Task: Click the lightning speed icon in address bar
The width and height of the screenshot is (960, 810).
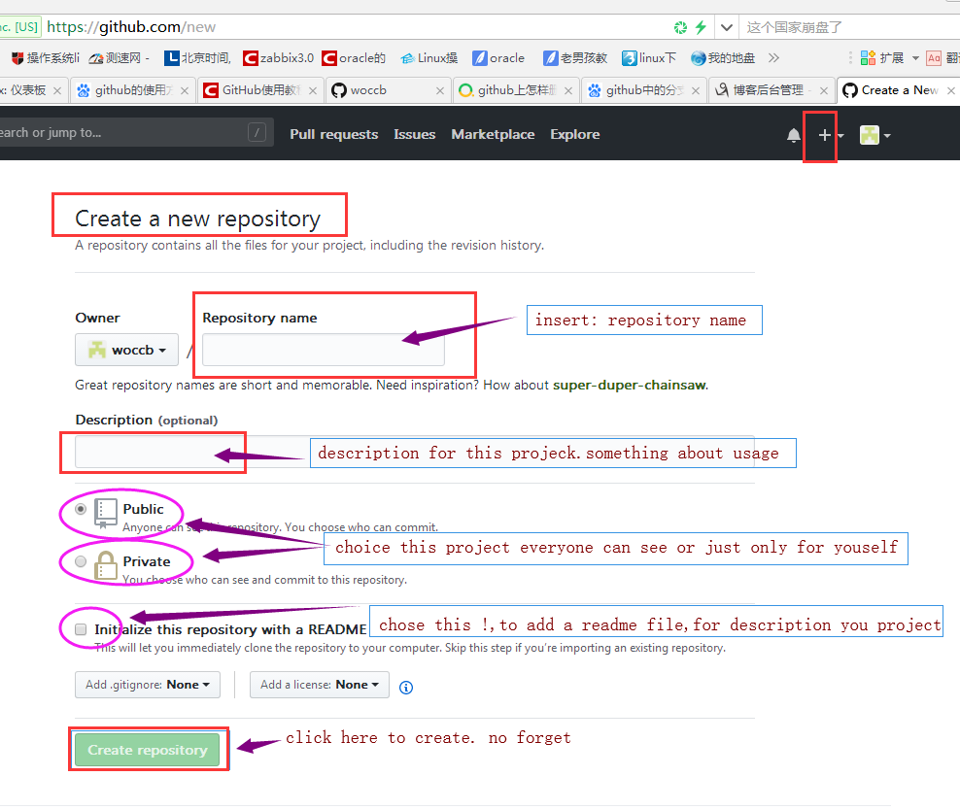Action: tap(701, 27)
